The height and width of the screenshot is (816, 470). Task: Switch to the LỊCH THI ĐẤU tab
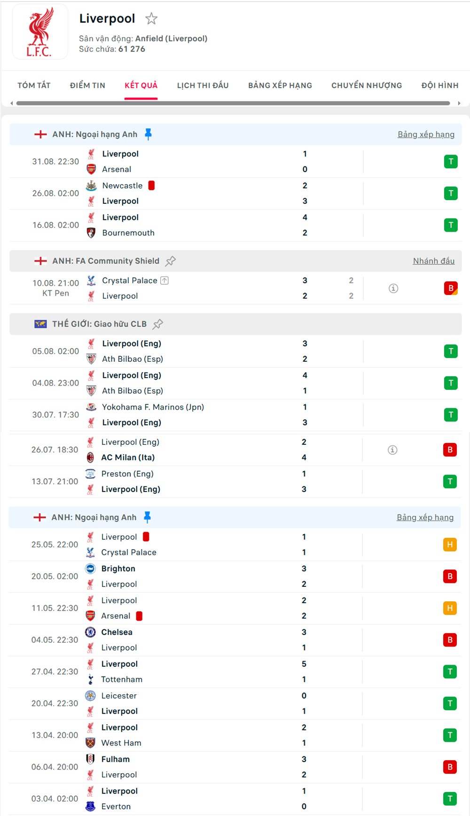point(203,85)
